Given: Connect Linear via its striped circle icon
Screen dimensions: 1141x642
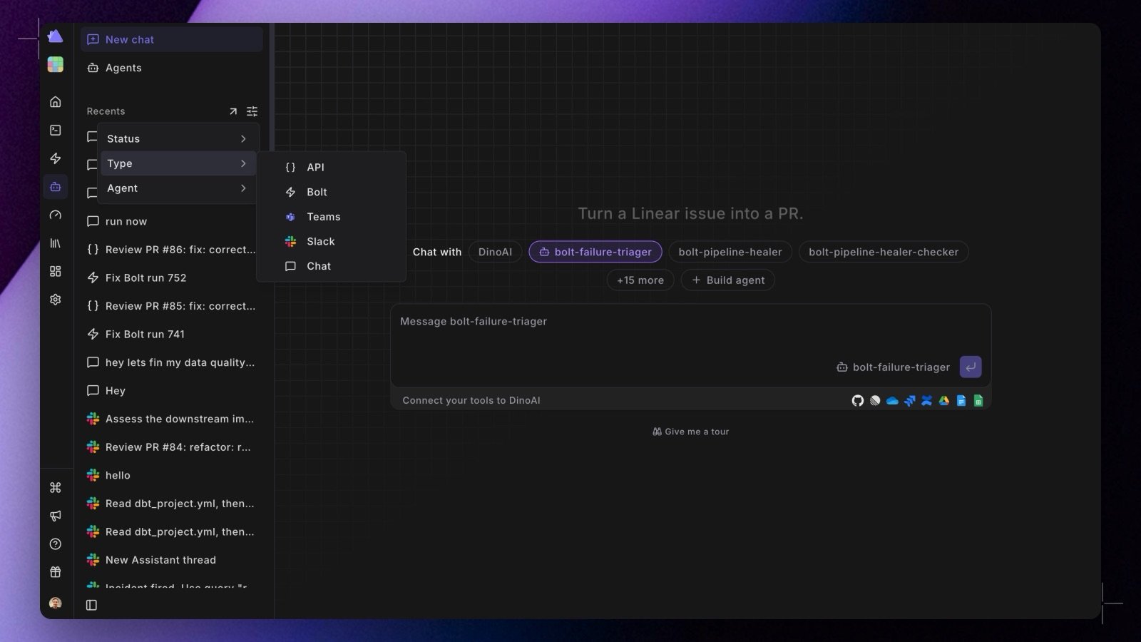Looking at the screenshot, I should coord(875,401).
